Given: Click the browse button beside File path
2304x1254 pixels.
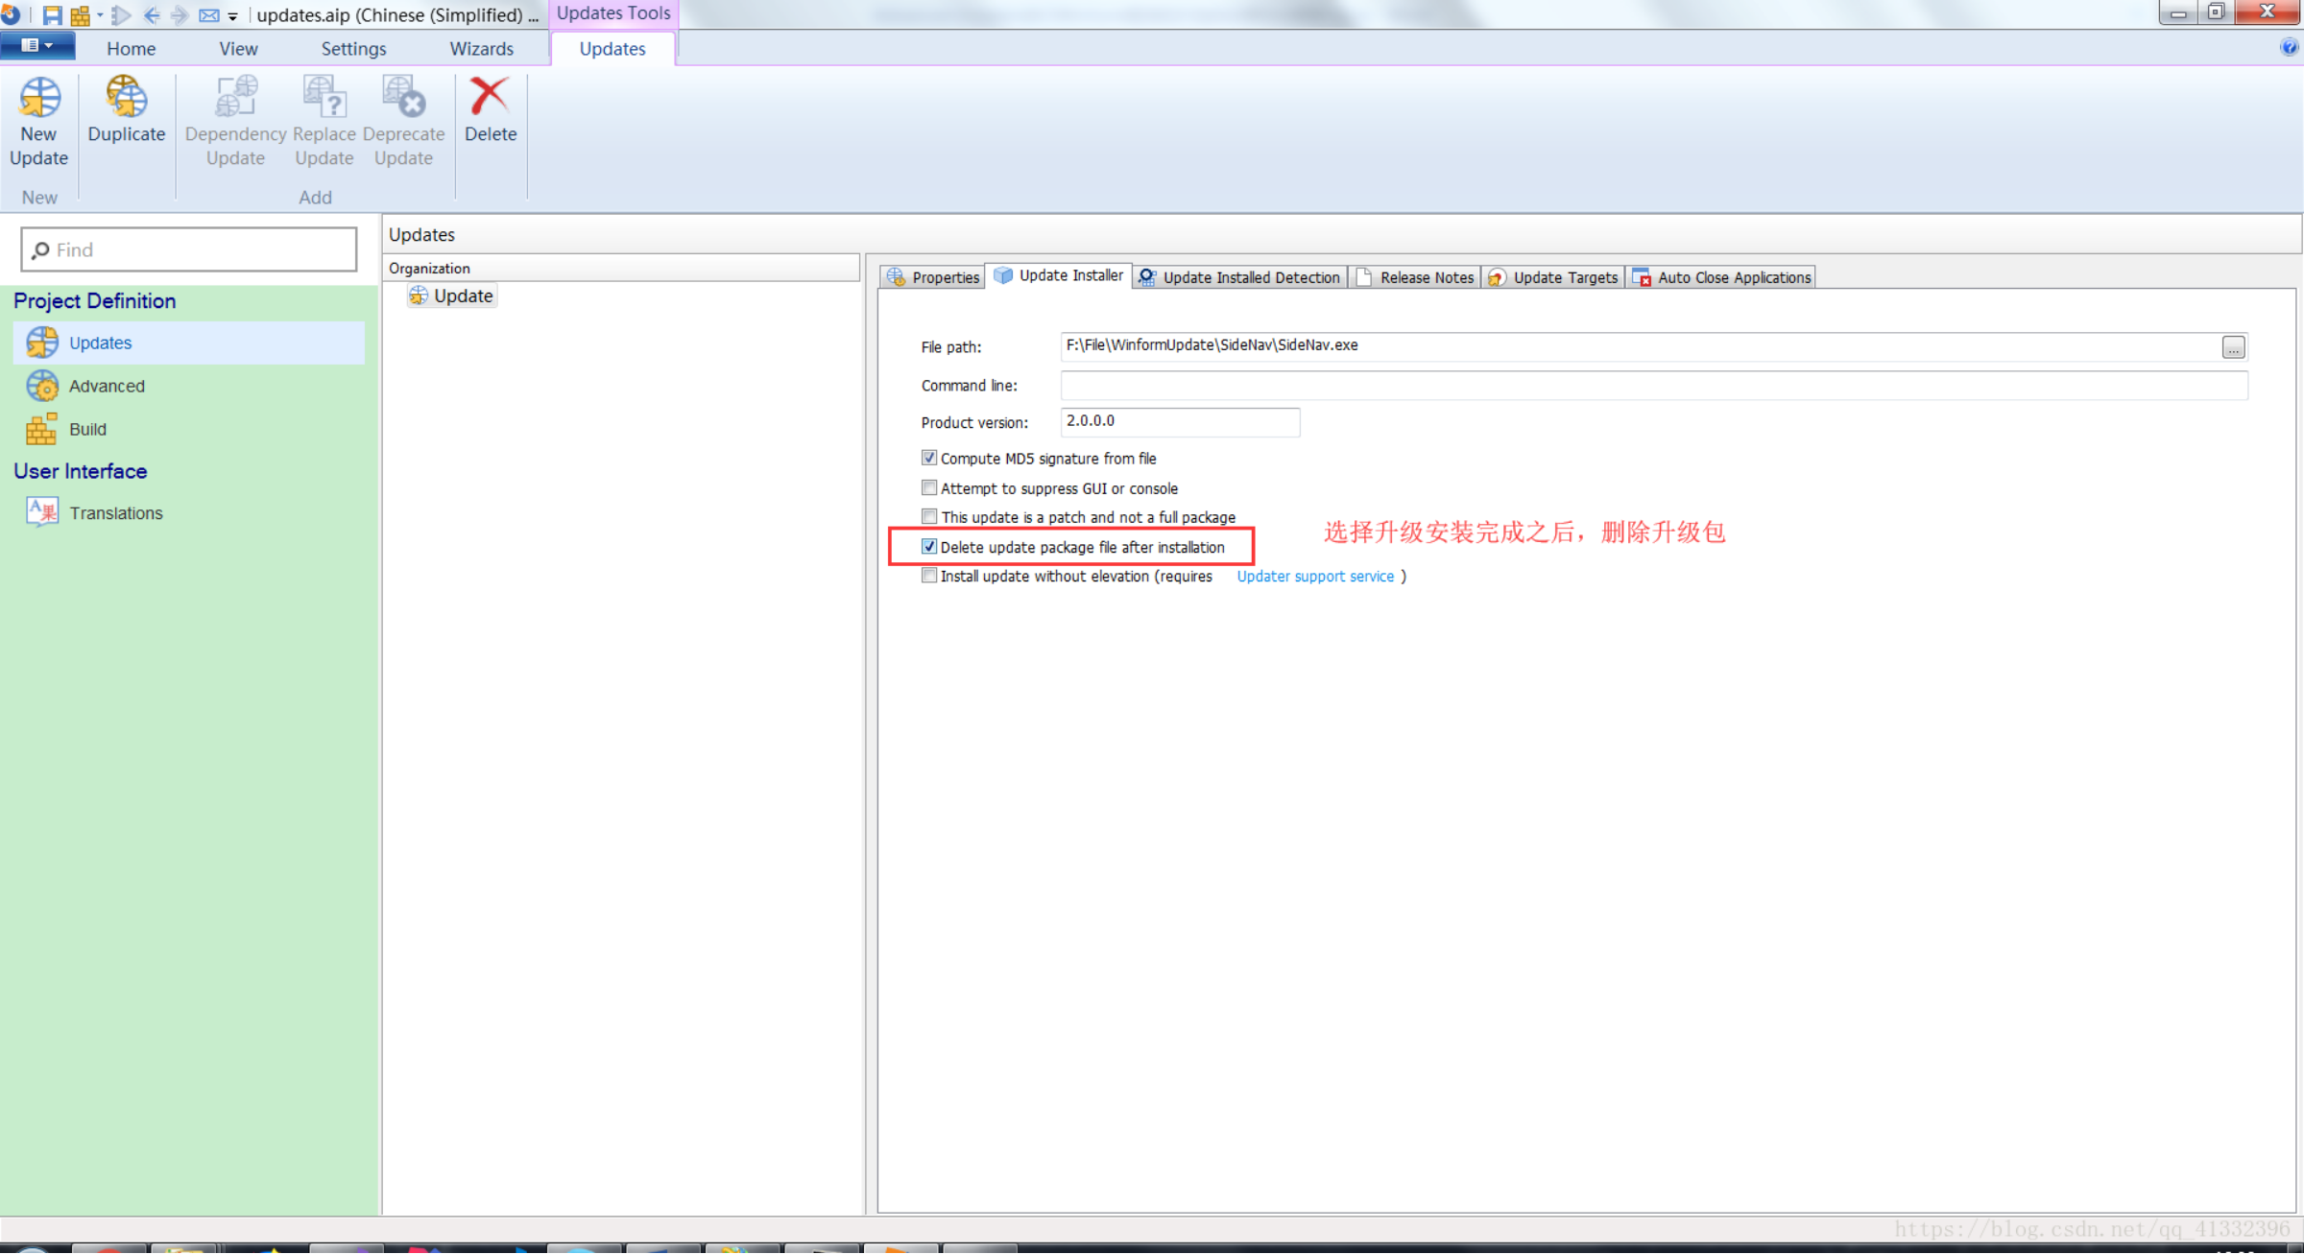Looking at the screenshot, I should pos(2233,347).
